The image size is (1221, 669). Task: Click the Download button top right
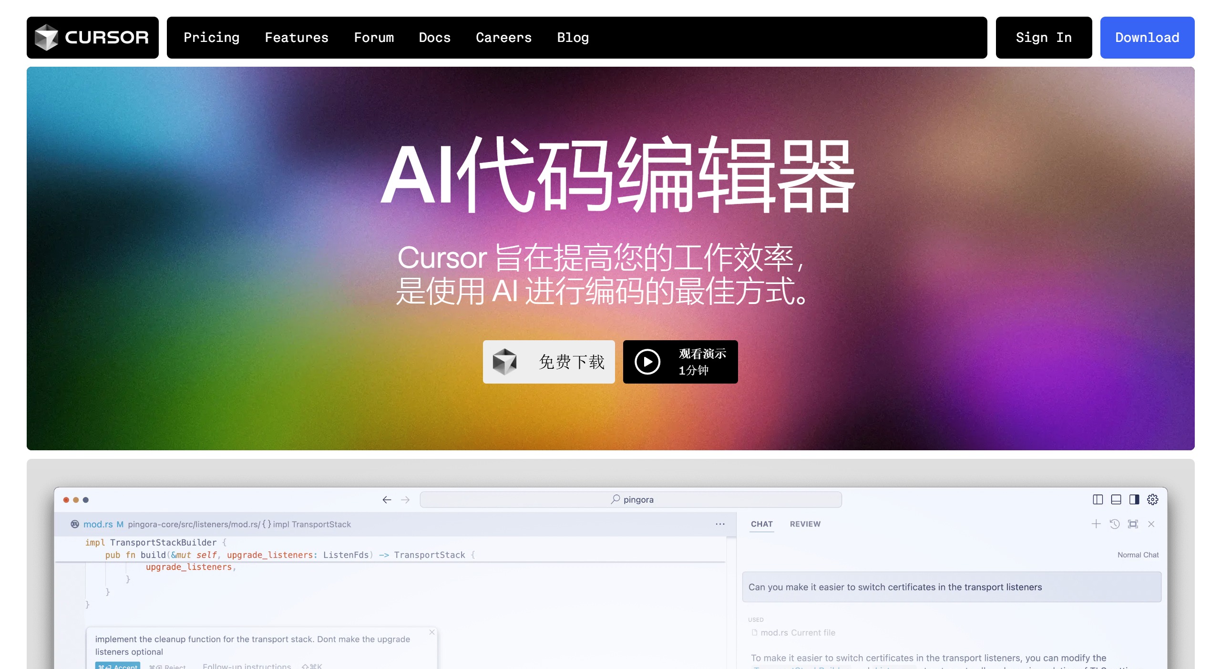1148,37
